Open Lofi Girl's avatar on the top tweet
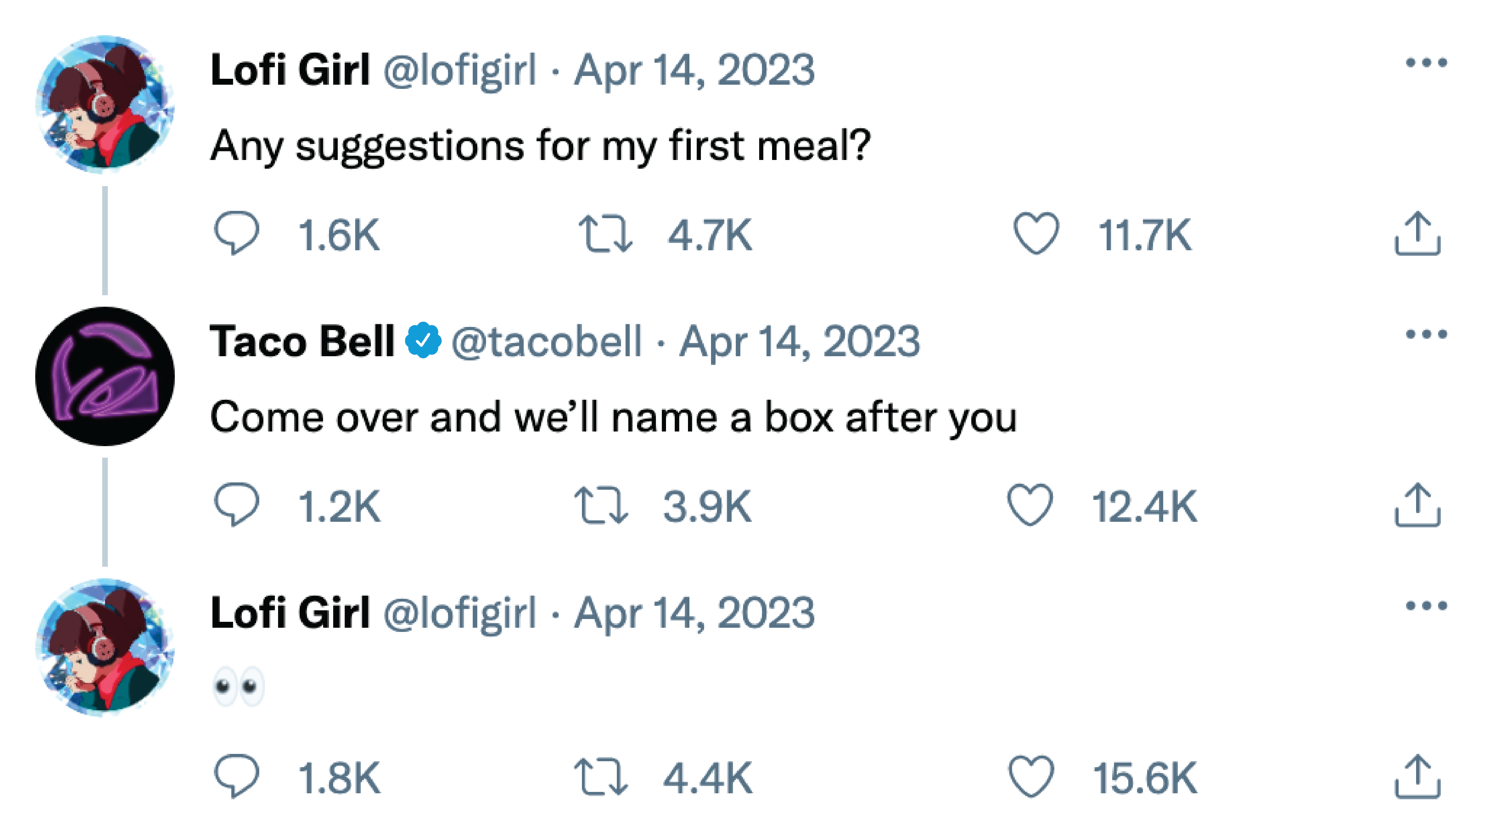Screen dimensions: 1489x840 [x=105, y=105]
